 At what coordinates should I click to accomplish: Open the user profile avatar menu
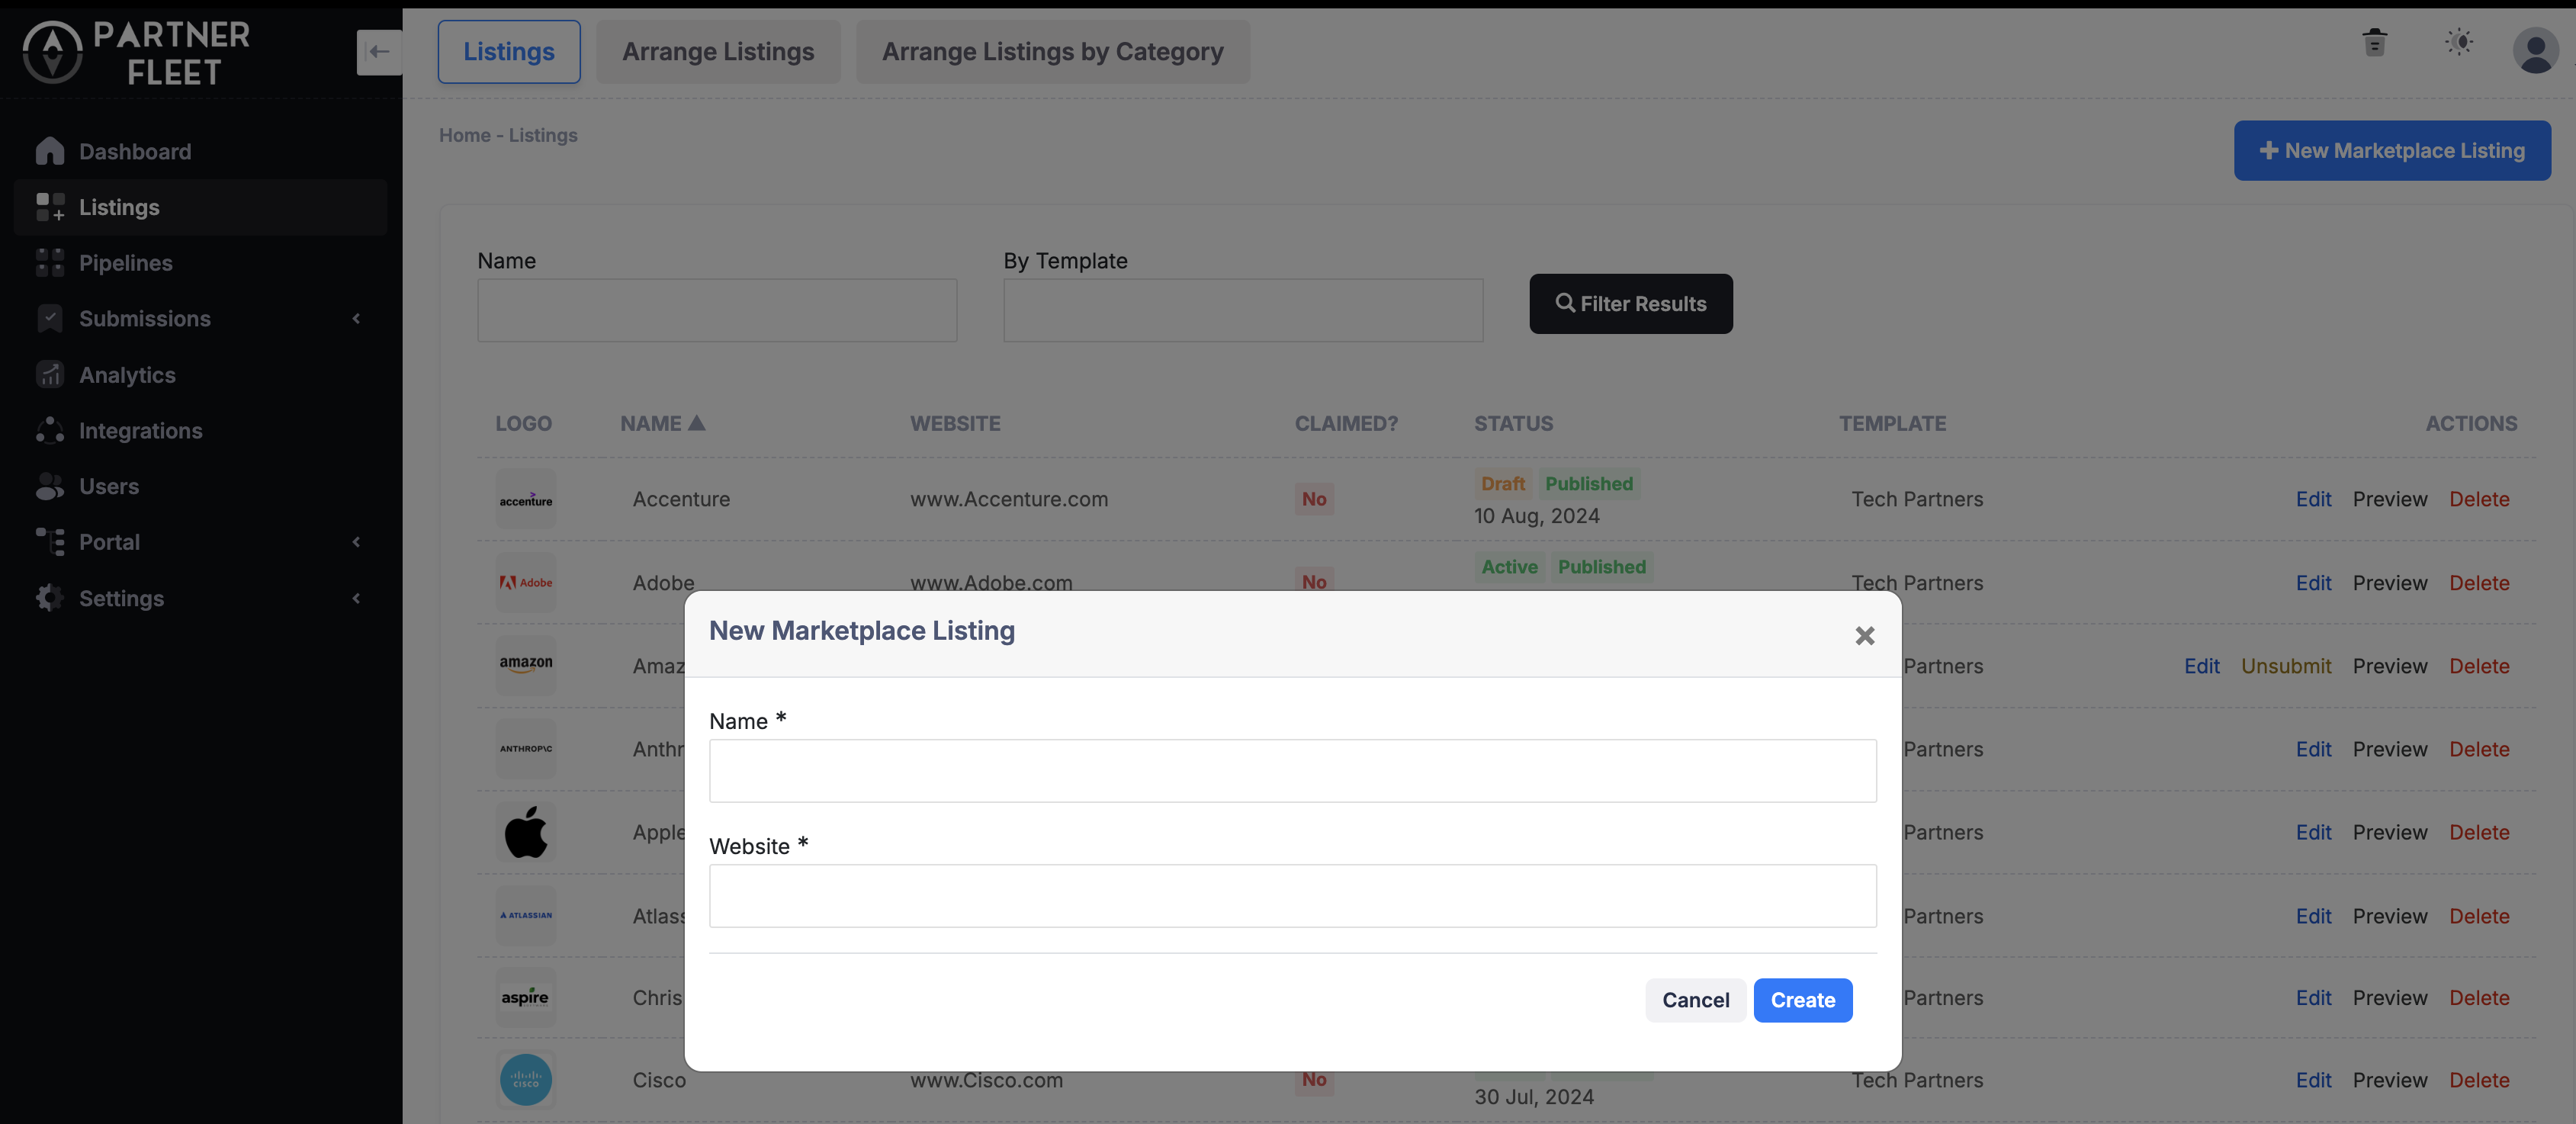[2535, 50]
